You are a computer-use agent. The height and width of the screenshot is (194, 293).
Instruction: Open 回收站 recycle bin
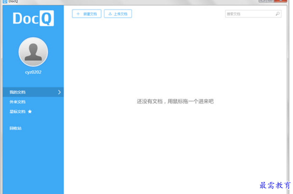coord(16,128)
